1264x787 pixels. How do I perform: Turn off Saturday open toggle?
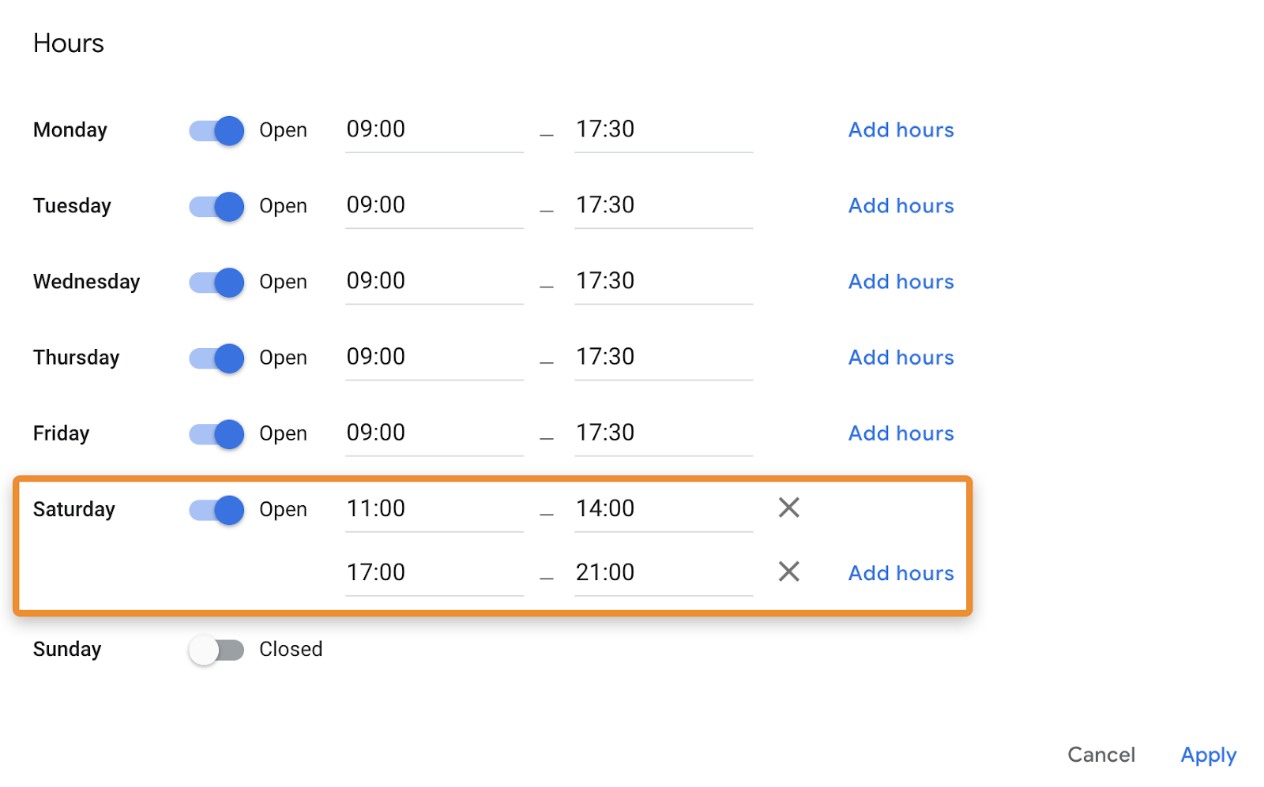coord(216,510)
